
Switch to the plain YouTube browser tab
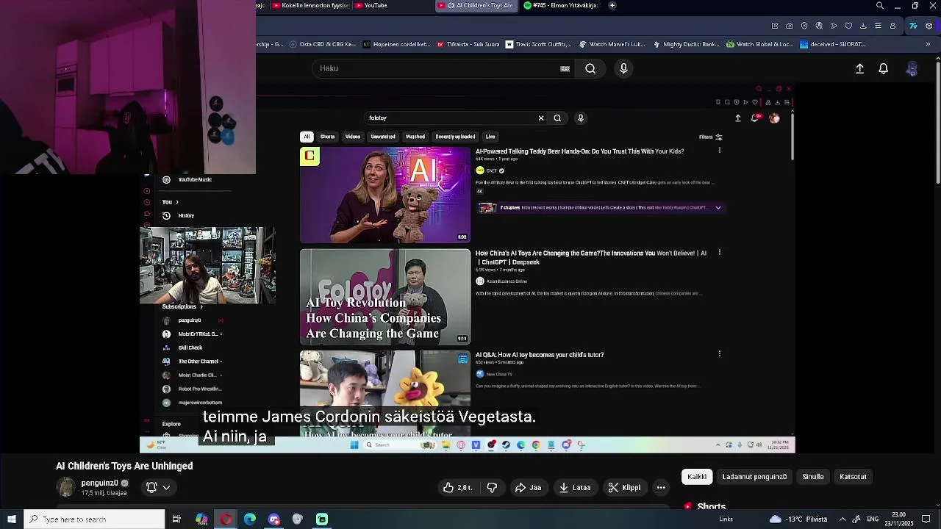(392, 5)
